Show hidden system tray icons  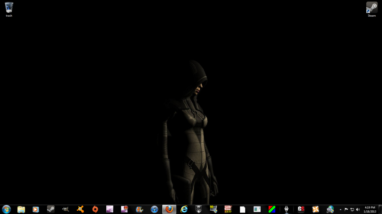click(x=340, y=210)
